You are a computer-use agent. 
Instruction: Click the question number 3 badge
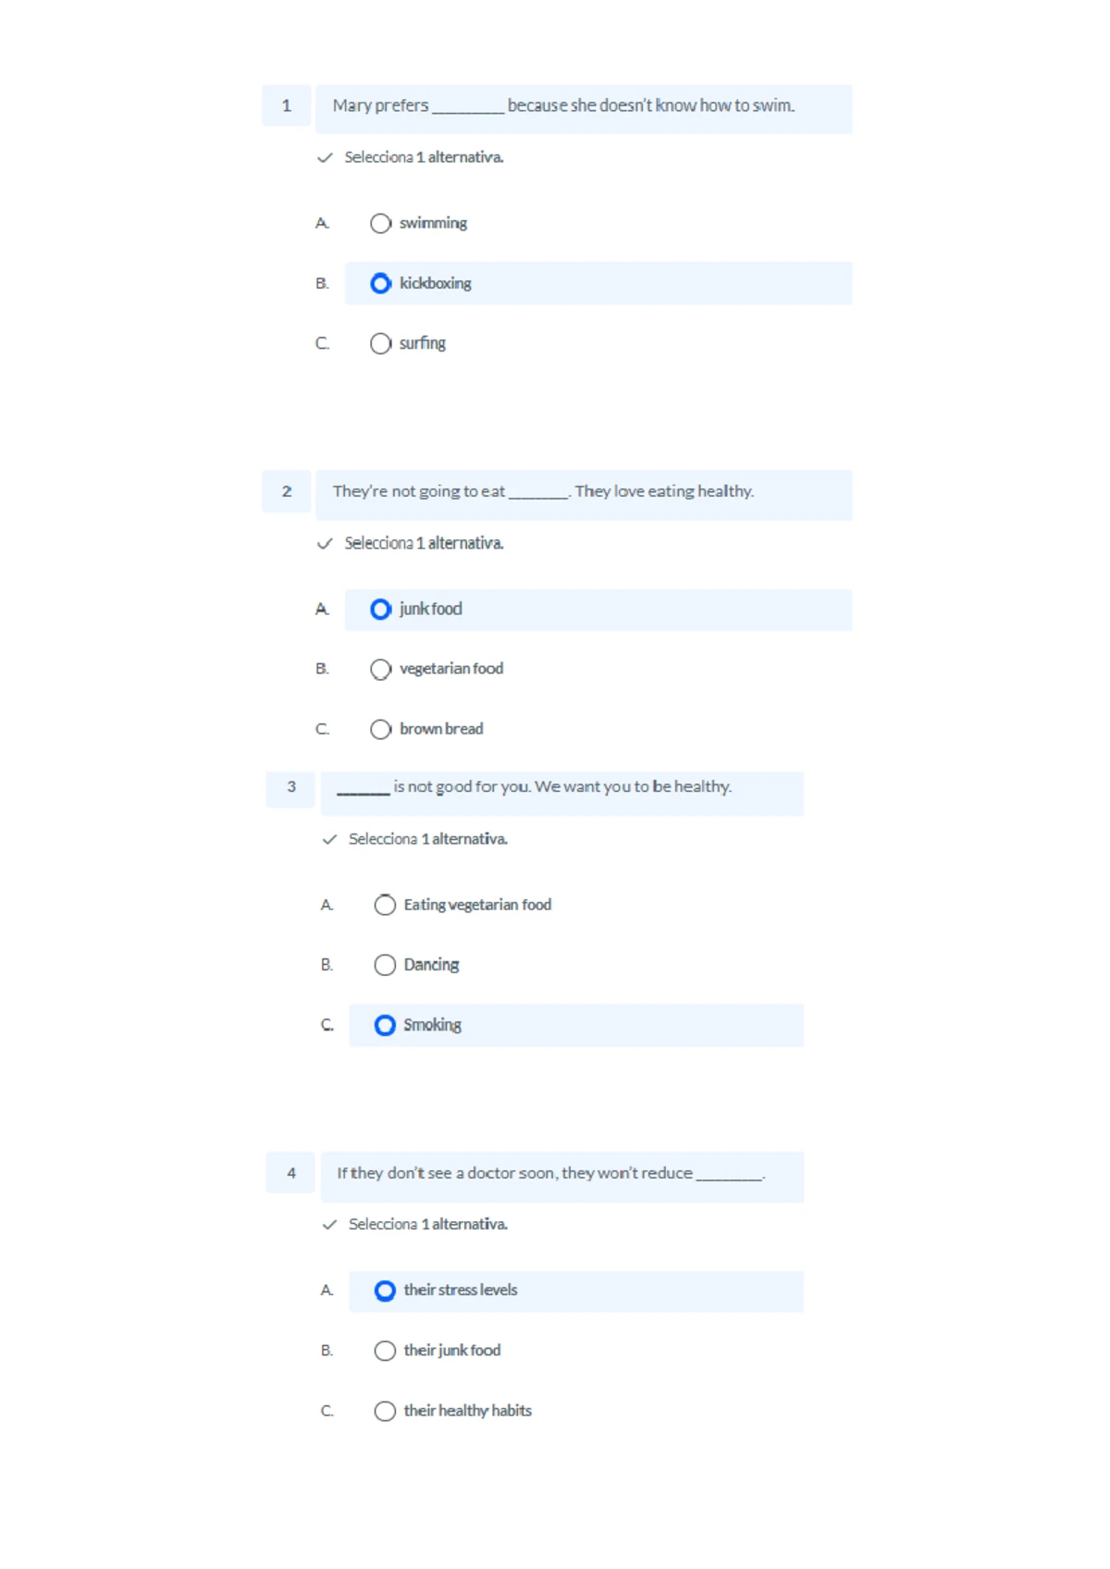(291, 787)
